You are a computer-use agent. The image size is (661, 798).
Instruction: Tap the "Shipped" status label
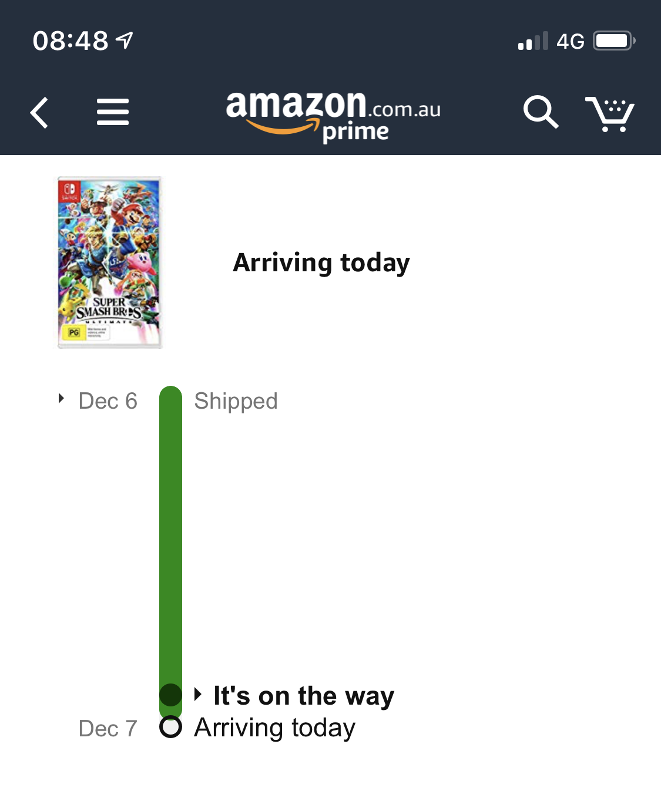236,401
